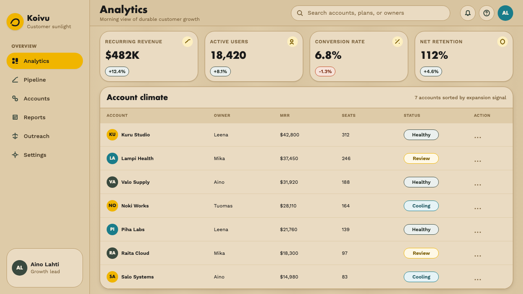The height and width of the screenshot is (294, 523).
Task: Open actions menu for Kuru Studio
Action: pyautogui.click(x=478, y=137)
